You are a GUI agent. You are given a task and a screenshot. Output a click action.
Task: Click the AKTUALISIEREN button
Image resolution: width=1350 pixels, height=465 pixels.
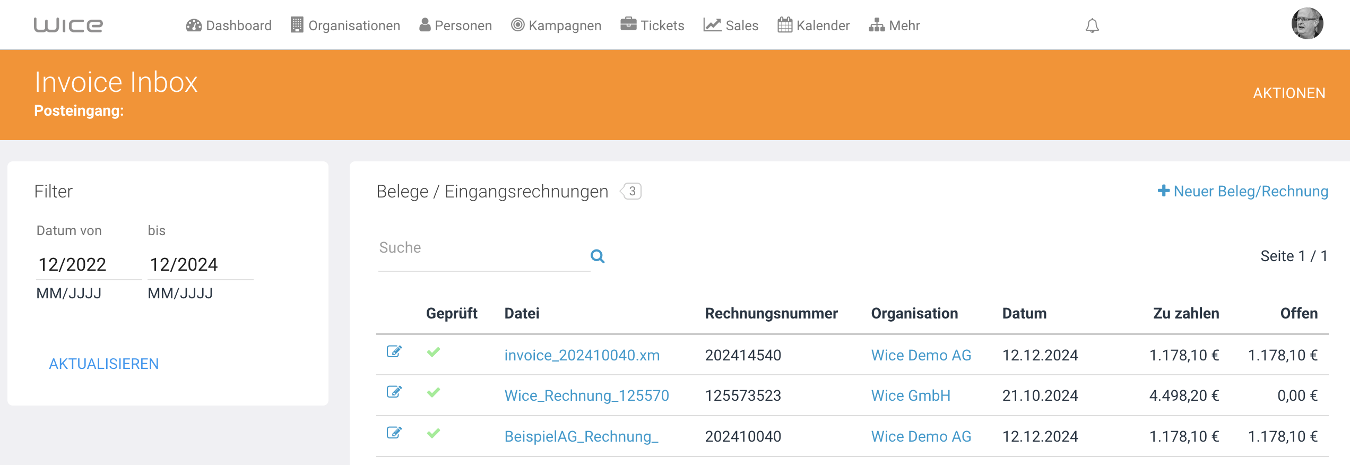pos(104,364)
